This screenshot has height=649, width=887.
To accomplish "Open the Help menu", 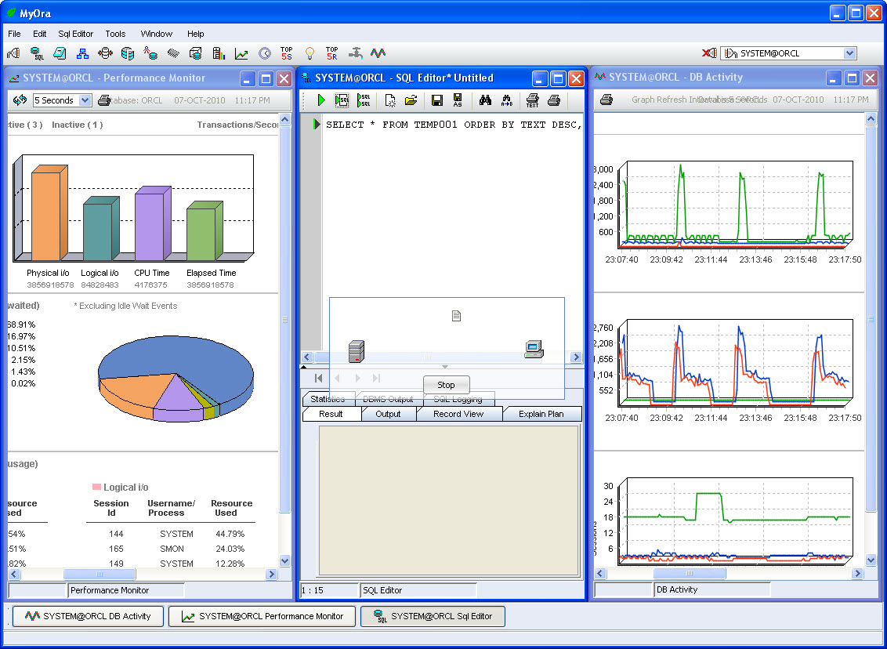I will coord(196,34).
